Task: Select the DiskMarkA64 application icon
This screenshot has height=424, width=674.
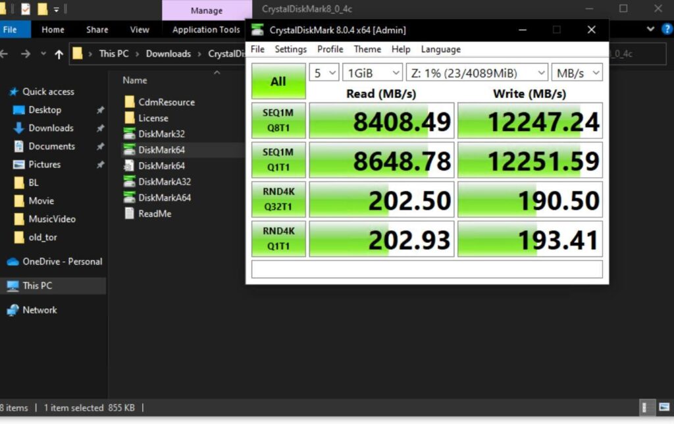Action: tap(130, 198)
